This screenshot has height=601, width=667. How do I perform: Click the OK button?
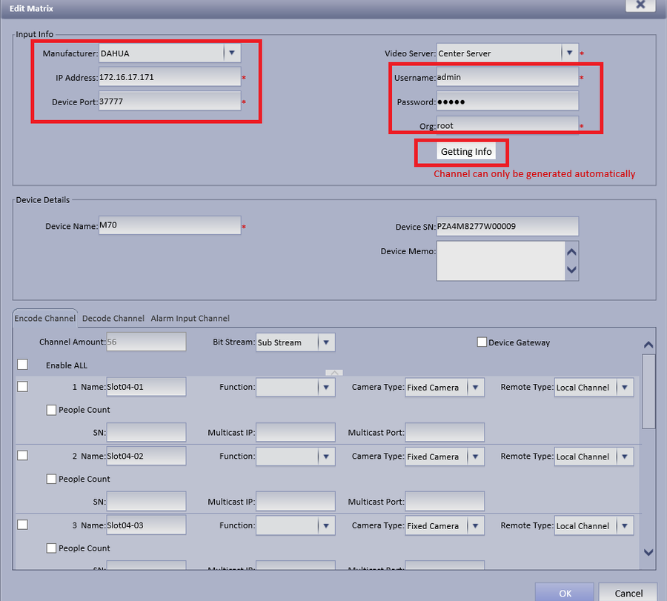pos(565,593)
